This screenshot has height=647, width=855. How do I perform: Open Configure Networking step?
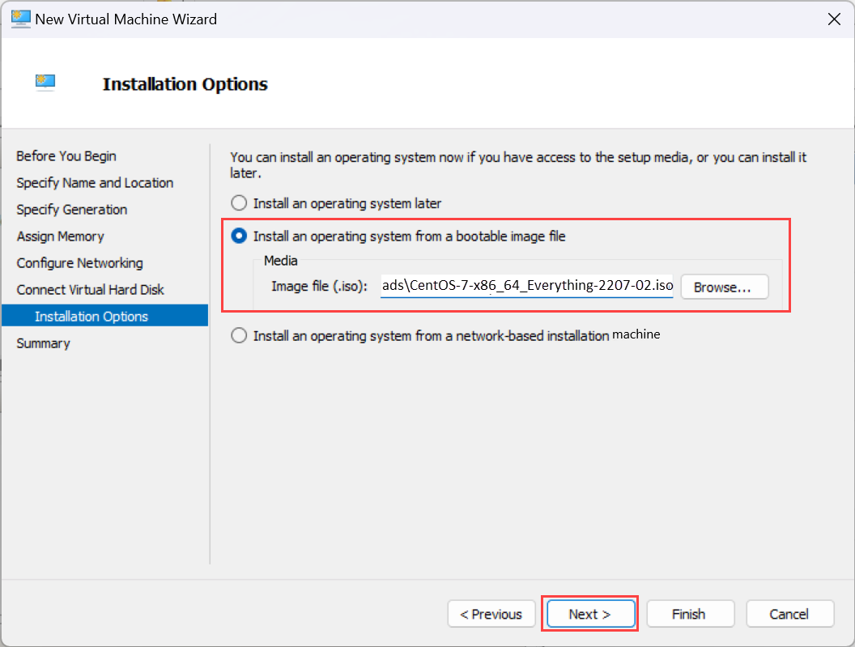coord(80,263)
